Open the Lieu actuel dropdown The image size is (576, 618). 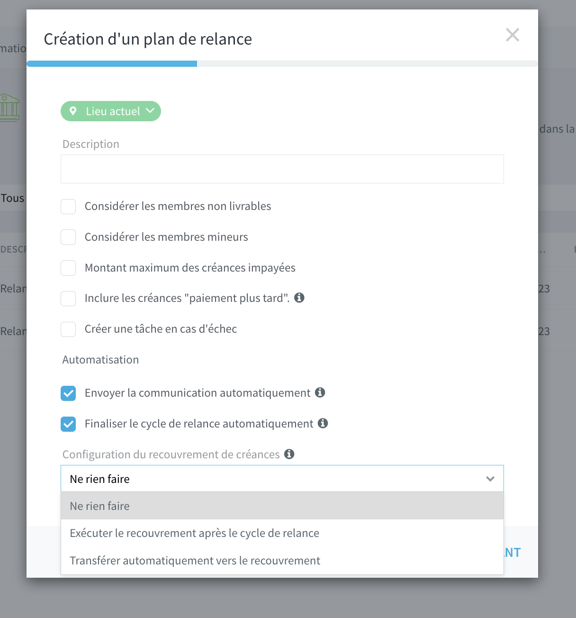[111, 111]
